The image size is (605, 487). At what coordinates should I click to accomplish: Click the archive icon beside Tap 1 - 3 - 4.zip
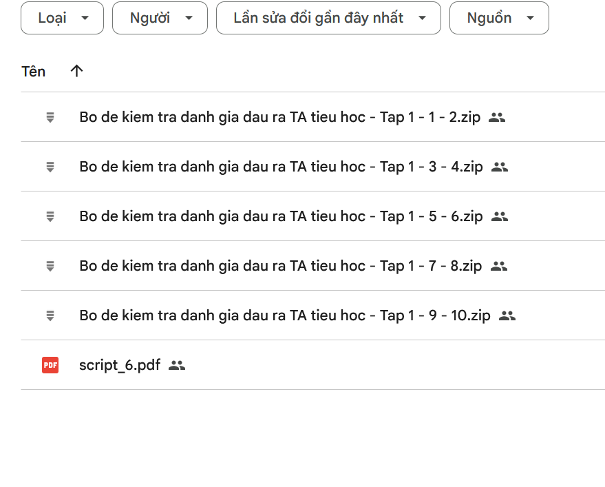click(50, 167)
